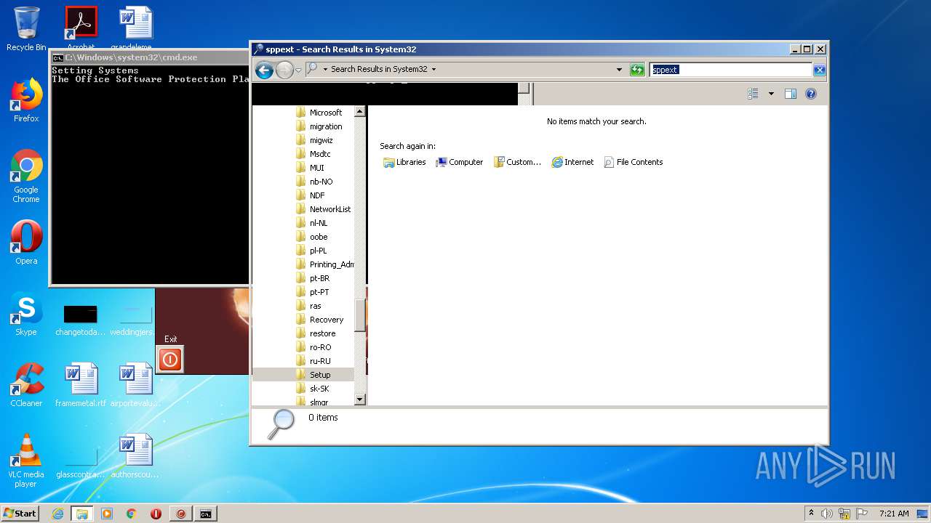The width and height of the screenshot is (931, 523).
Task: Search again in Computer
Action: point(459,162)
